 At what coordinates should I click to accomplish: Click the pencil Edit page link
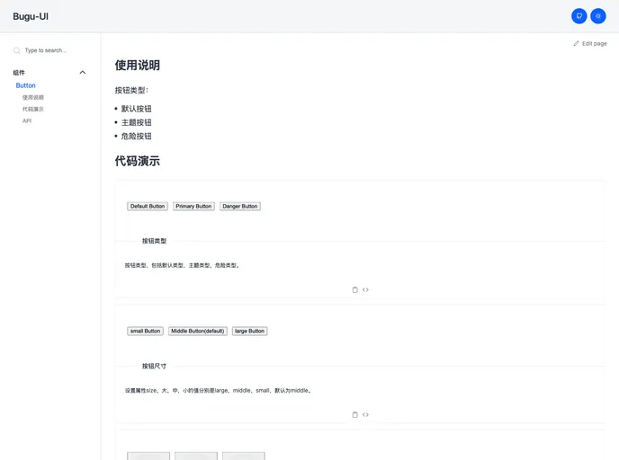click(x=590, y=43)
